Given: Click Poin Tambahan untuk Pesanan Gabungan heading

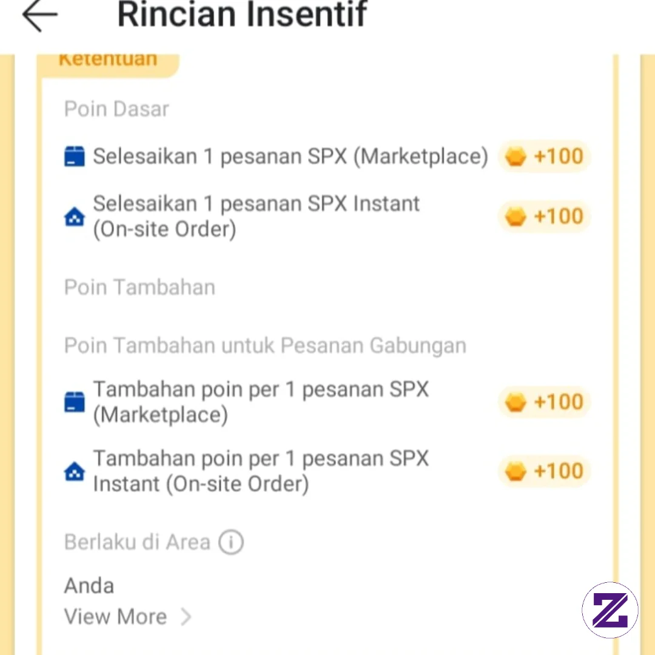Looking at the screenshot, I should click(265, 346).
